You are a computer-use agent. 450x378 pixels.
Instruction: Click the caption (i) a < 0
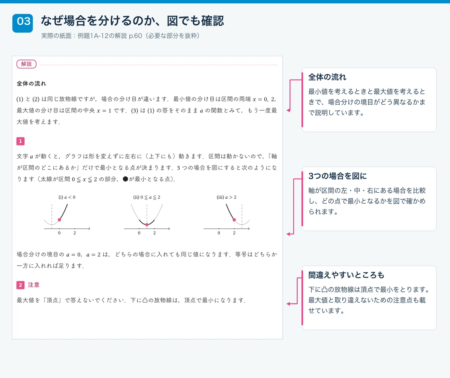coord(67,197)
